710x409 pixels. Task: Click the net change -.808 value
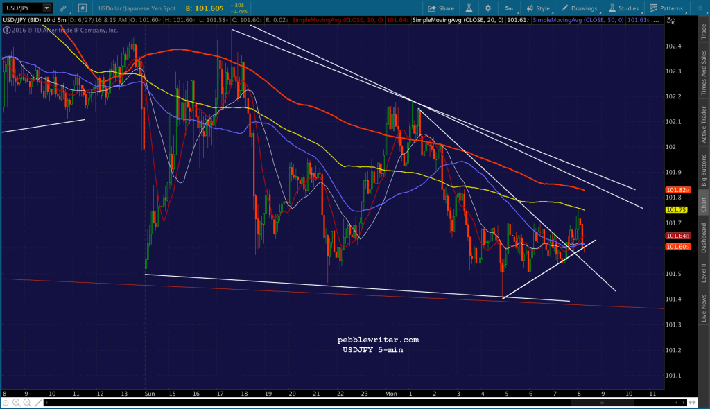pos(237,6)
